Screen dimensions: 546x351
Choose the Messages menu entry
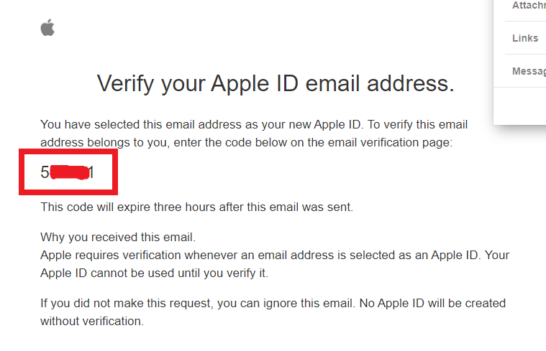point(528,71)
